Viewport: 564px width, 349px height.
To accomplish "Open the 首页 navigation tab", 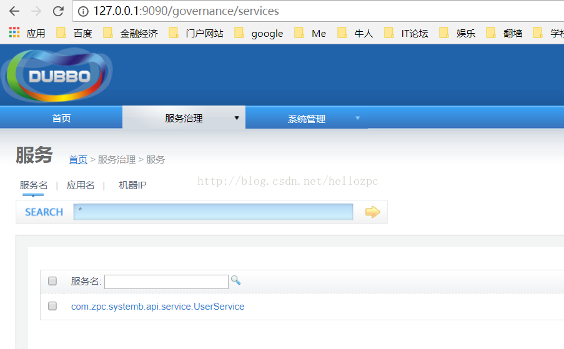I will [61, 118].
